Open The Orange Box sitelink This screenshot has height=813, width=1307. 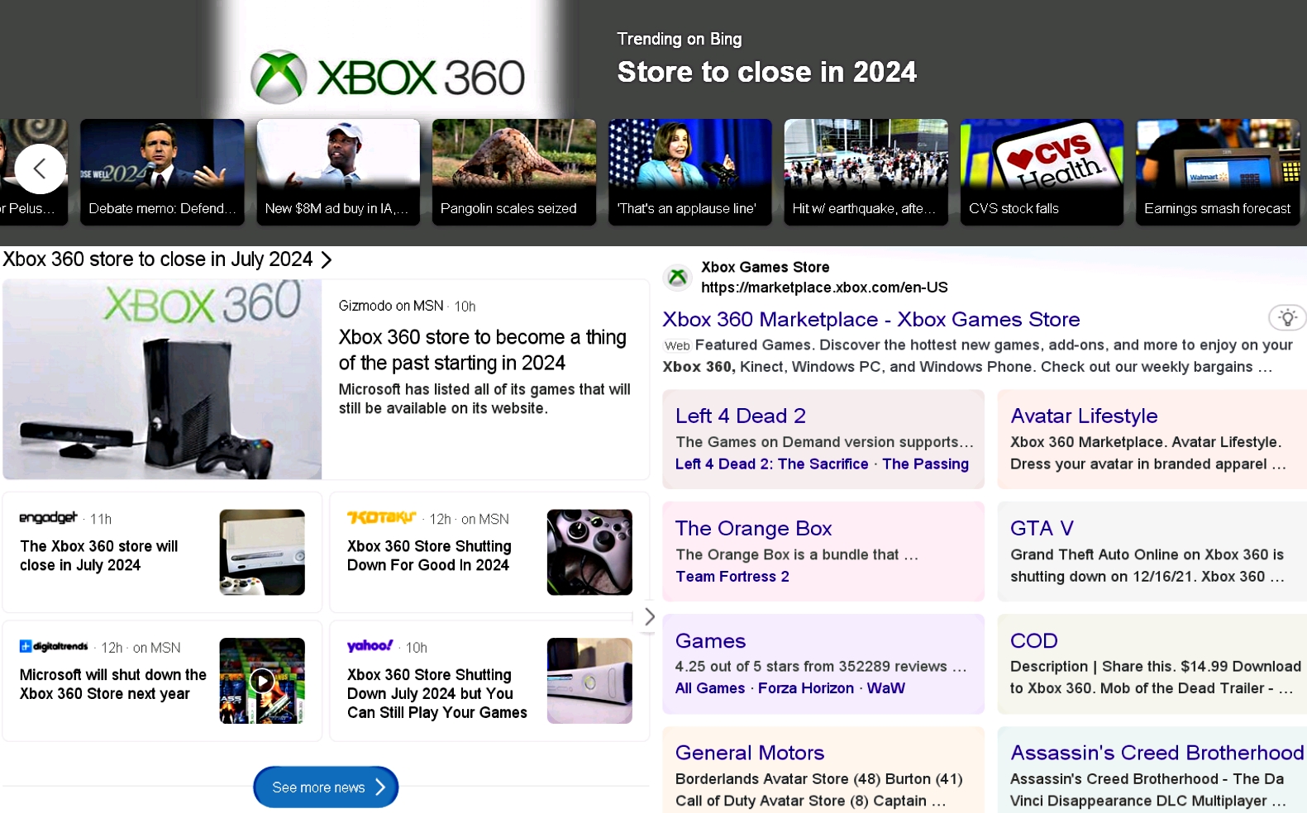[753, 528]
